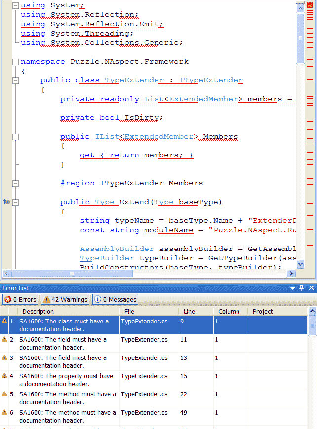Click the gutter marker icon beside Extend method
The width and height of the screenshot is (317, 429).
(x=6, y=202)
